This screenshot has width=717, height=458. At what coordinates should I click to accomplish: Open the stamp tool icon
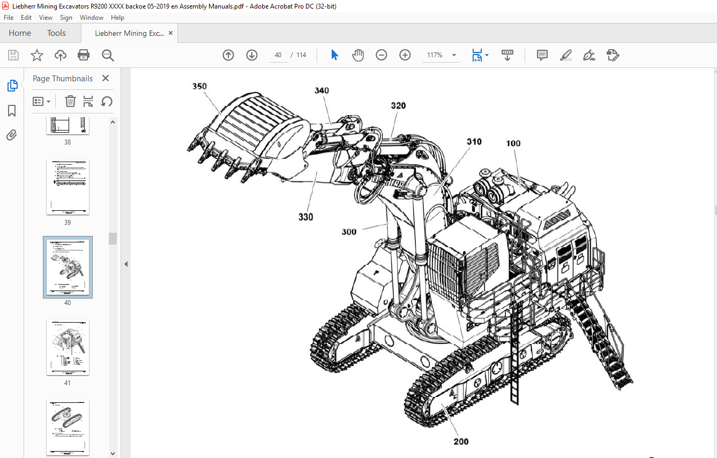click(x=613, y=55)
